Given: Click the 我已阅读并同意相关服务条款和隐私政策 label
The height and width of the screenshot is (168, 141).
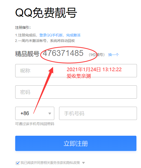Looking at the screenshot, I should pos(50,163).
